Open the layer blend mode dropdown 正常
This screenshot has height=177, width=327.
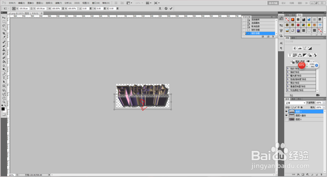(x=295, y=103)
